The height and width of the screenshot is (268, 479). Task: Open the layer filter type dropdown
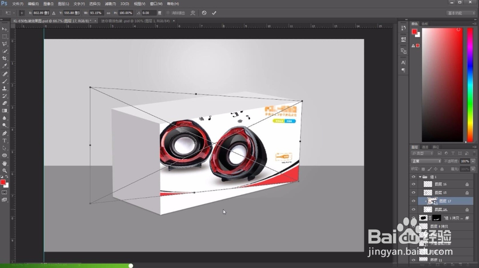pyautogui.click(x=422, y=153)
